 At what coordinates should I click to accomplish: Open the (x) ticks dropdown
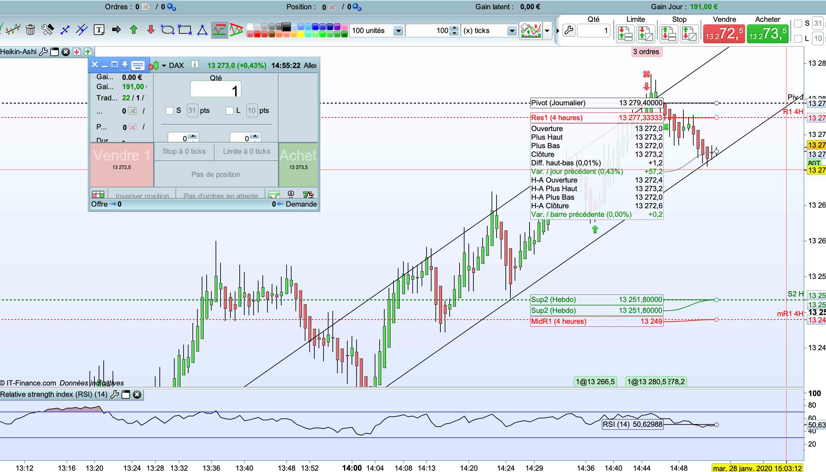[512, 31]
